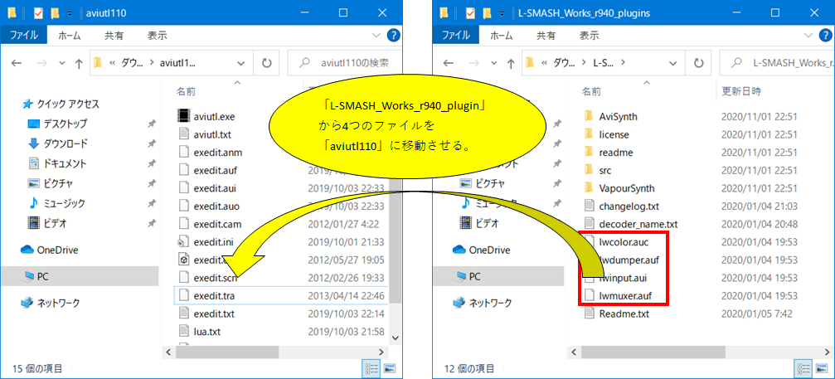Go up one folder in L-SMASH_Works window
This screenshot has width=835, height=379.
tap(512, 63)
